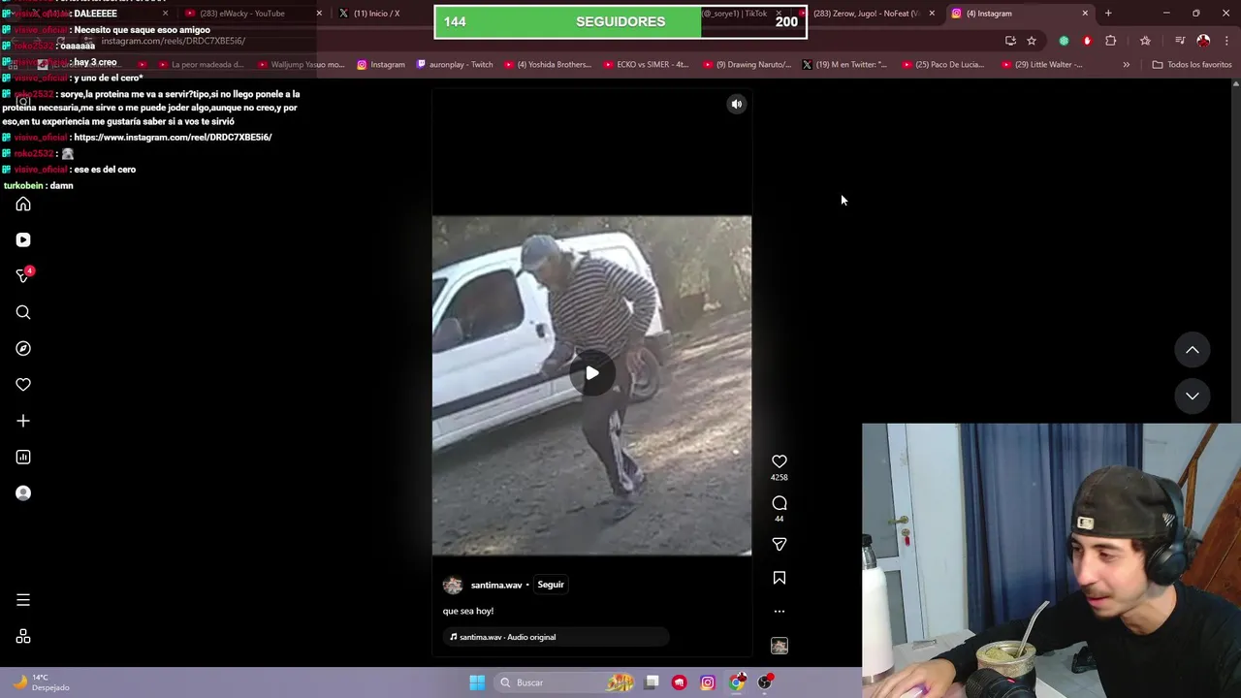Image resolution: width=1241 pixels, height=698 pixels.
Task: Open Chrome from the taskbar
Action: tap(737, 682)
